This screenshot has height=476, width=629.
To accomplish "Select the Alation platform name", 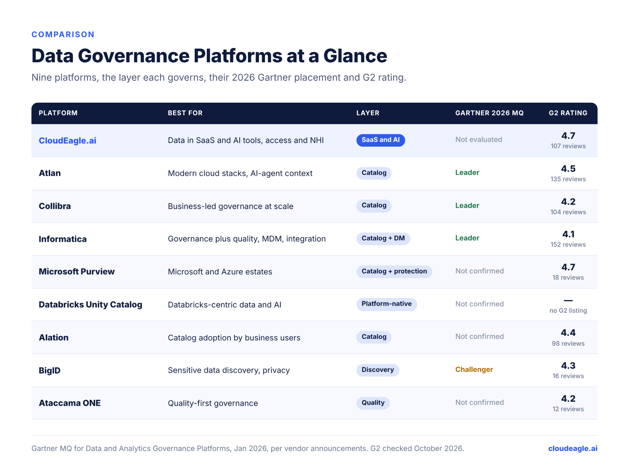I will [53, 338].
